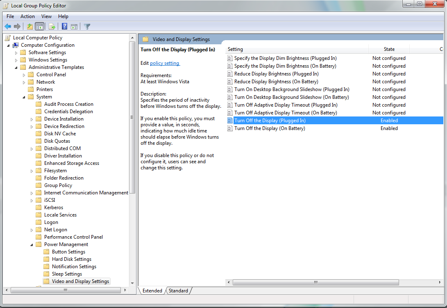Image resolution: width=447 pixels, height=308 pixels.
Task: Click the Local Computer Policy root icon
Action: (x=7, y=37)
